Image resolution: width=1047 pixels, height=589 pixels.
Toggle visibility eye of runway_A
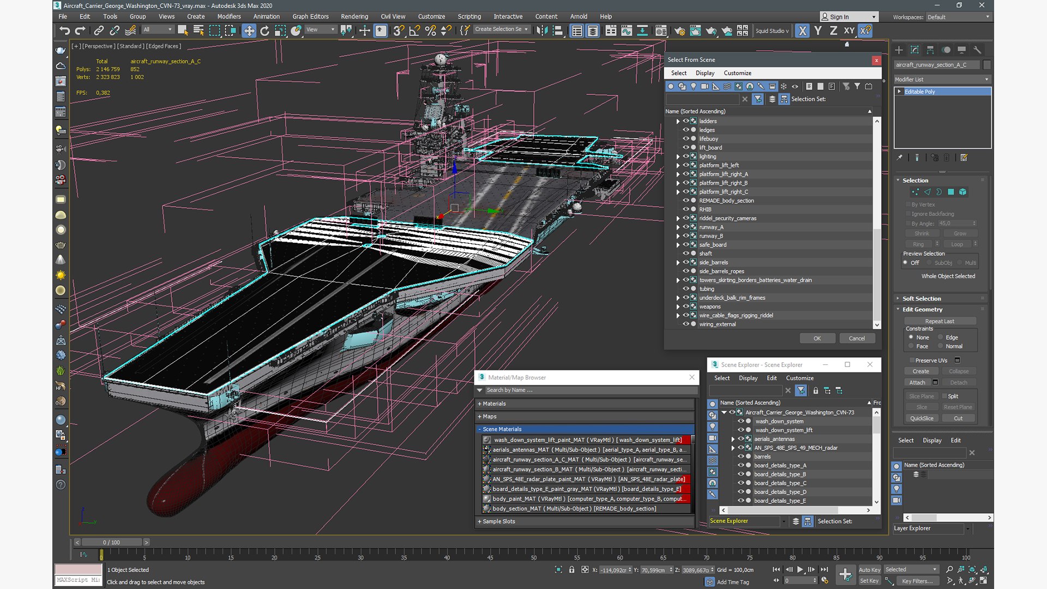point(686,227)
